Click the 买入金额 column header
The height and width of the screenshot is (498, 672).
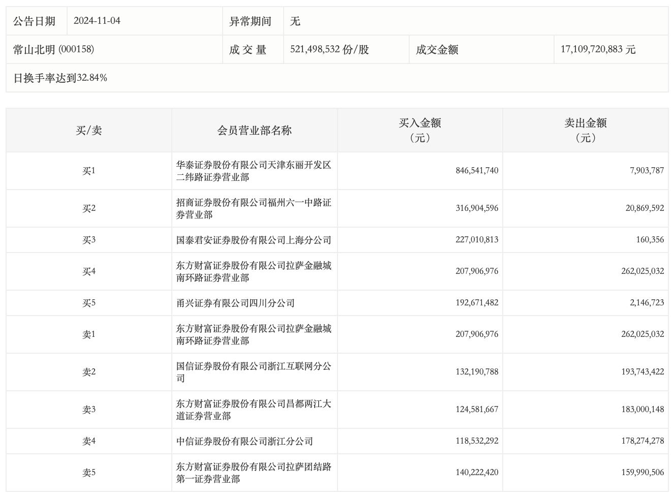point(419,131)
